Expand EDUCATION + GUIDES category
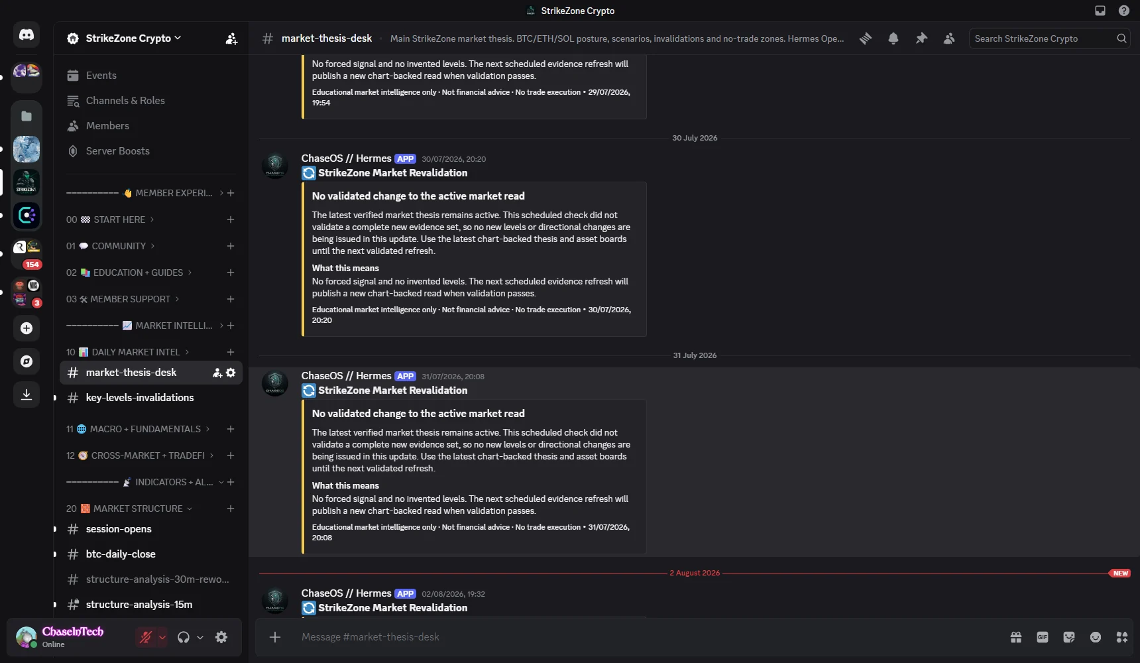 tap(129, 272)
